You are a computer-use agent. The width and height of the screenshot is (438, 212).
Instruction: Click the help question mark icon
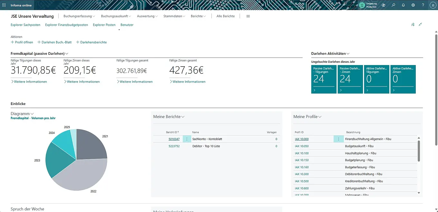(423, 5)
